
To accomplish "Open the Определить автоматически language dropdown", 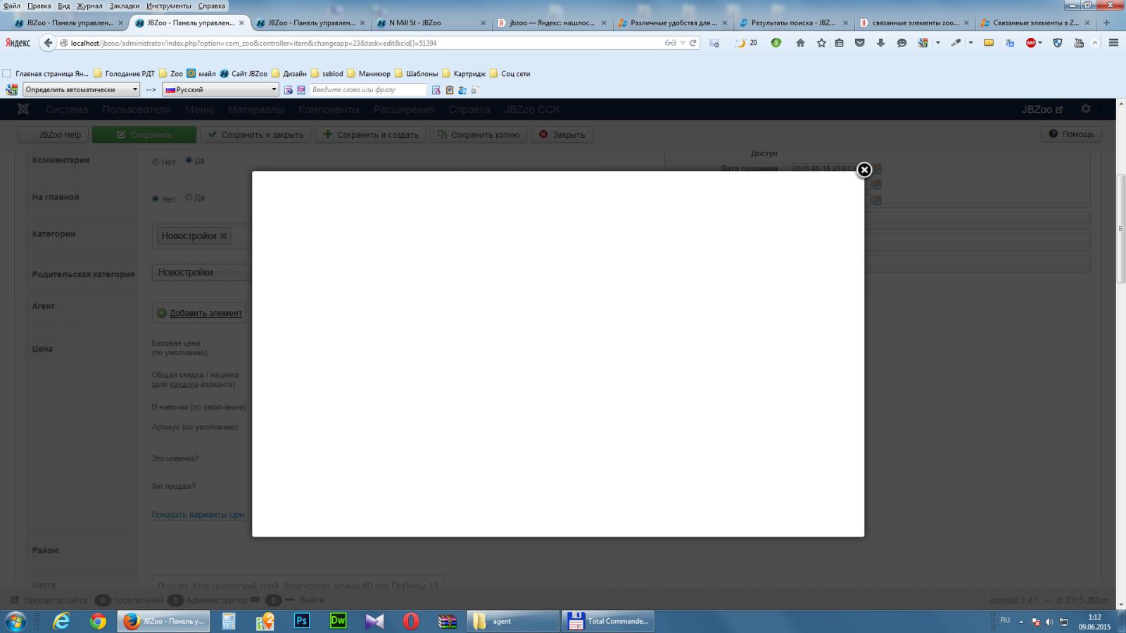I will (82, 89).
